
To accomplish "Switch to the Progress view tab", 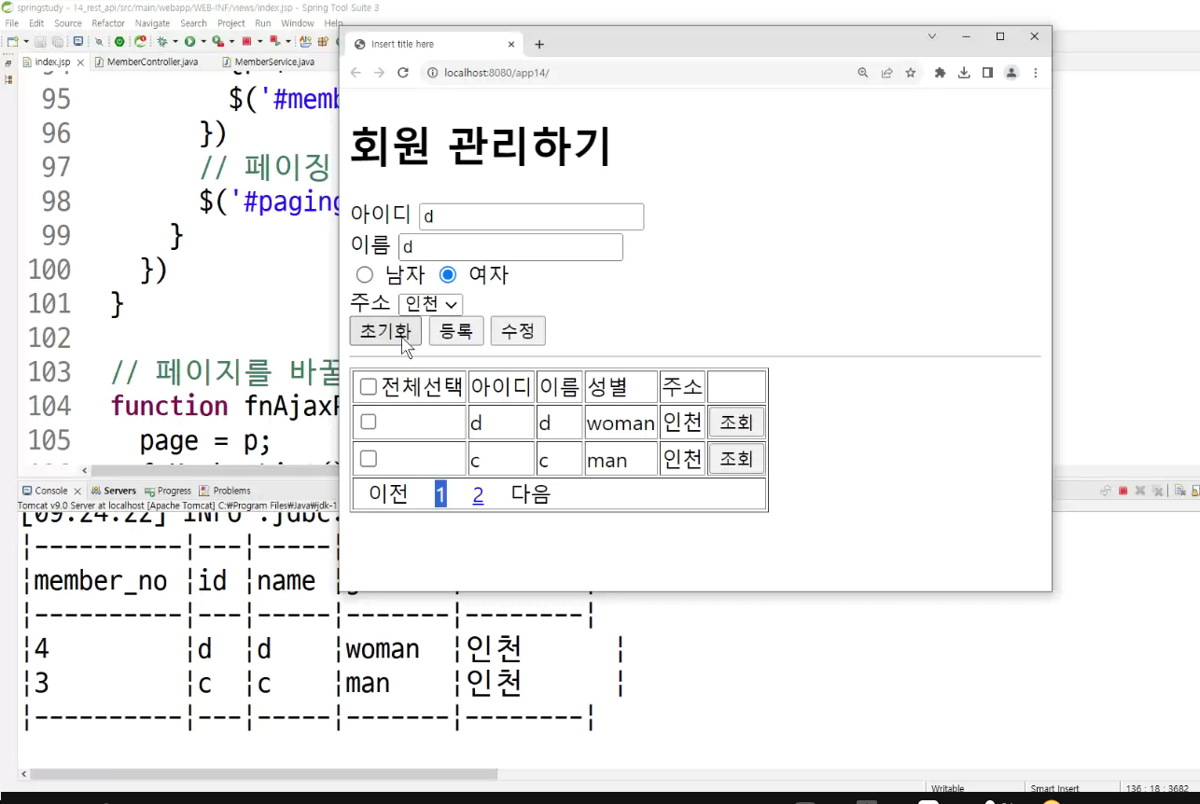I will (168, 491).
